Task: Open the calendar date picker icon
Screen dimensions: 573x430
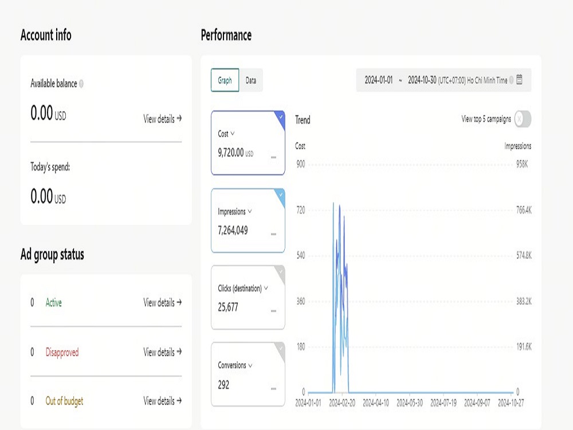Action: 519,79
